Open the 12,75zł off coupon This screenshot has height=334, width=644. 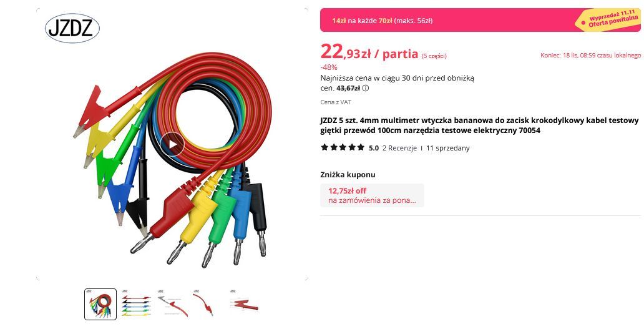(372, 195)
